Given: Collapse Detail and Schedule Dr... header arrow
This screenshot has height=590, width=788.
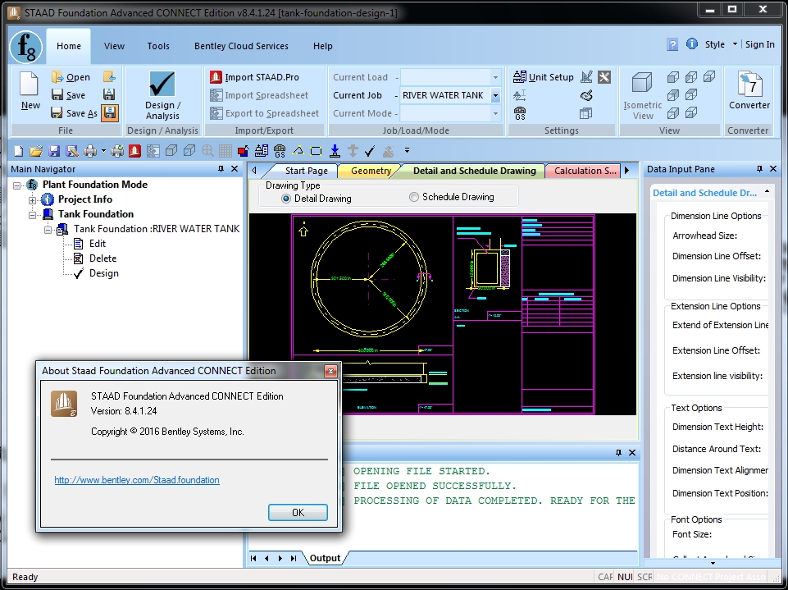Looking at the screenshot, I should point(767,192).
